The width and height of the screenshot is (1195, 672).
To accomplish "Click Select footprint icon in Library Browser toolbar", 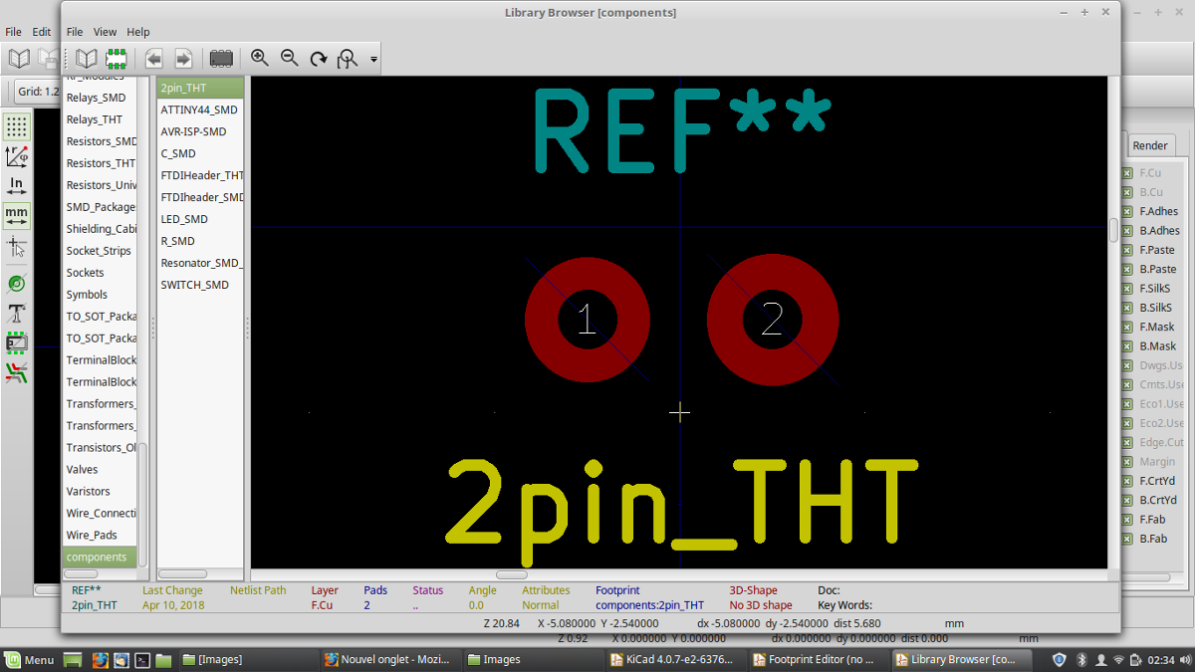I will click(117, 59).
